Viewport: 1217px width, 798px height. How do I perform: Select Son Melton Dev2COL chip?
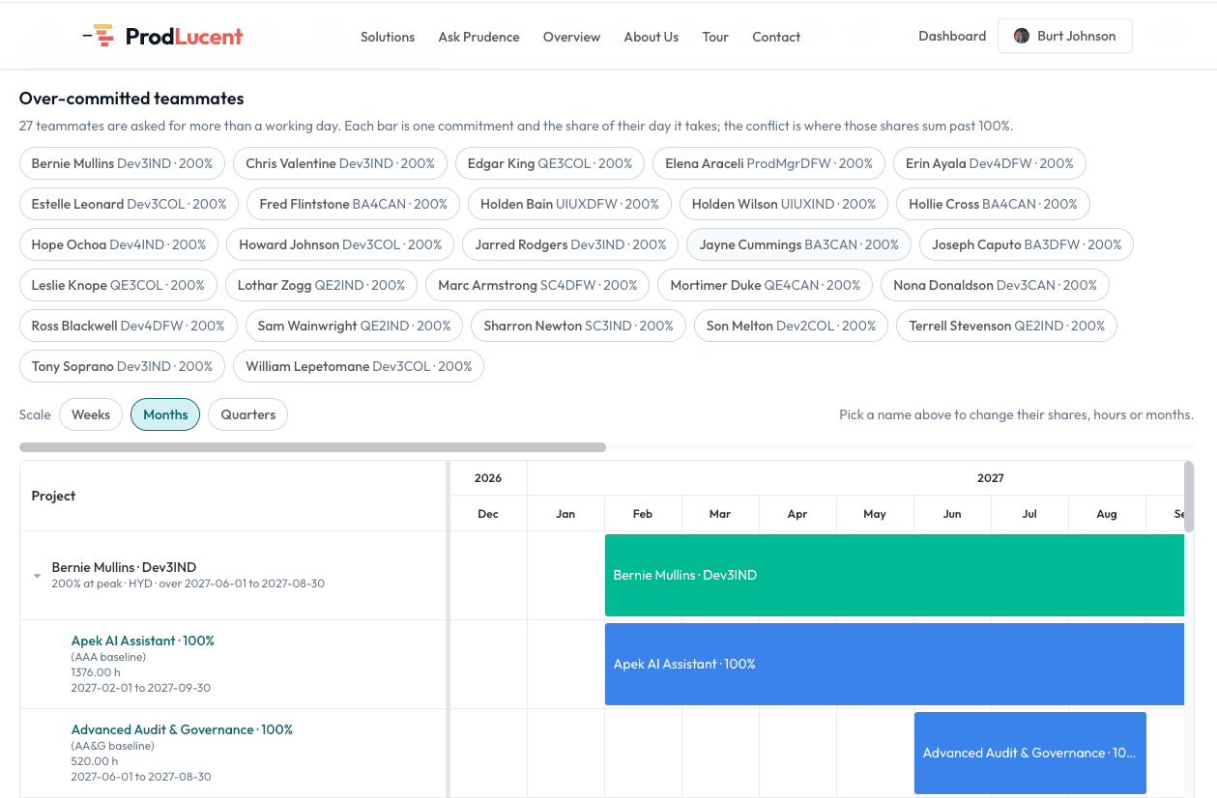(x=791, y=326)
